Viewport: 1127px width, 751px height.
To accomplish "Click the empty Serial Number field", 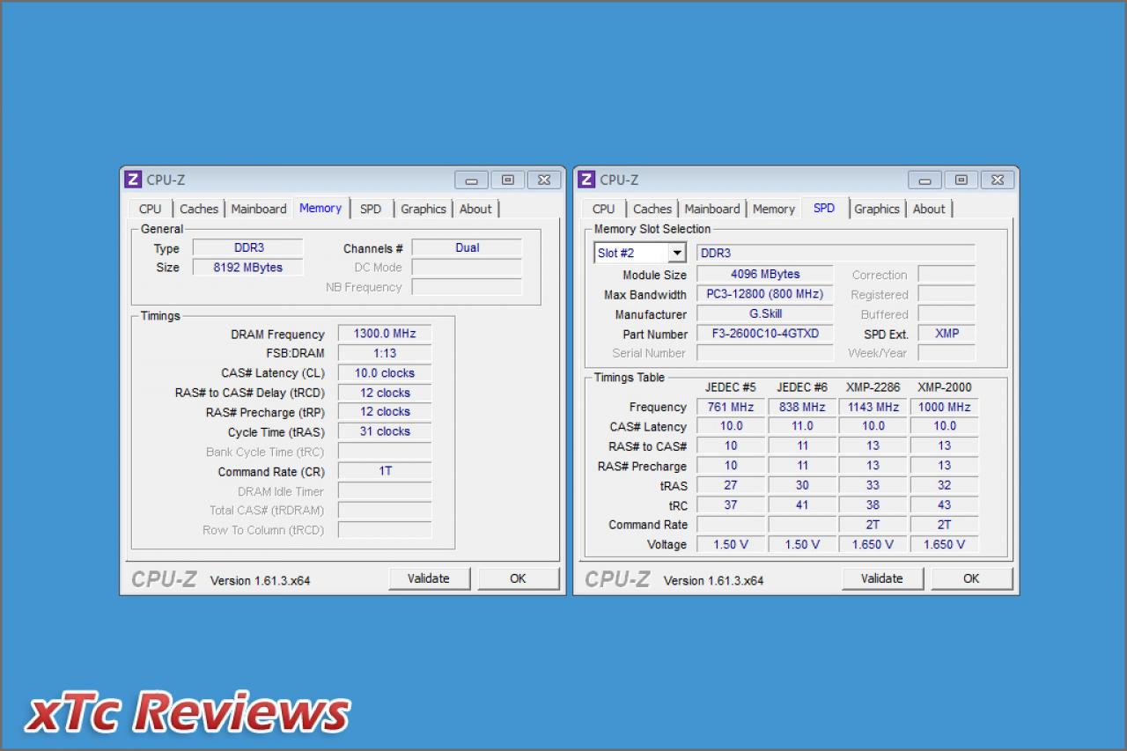I will click(765, 353).
